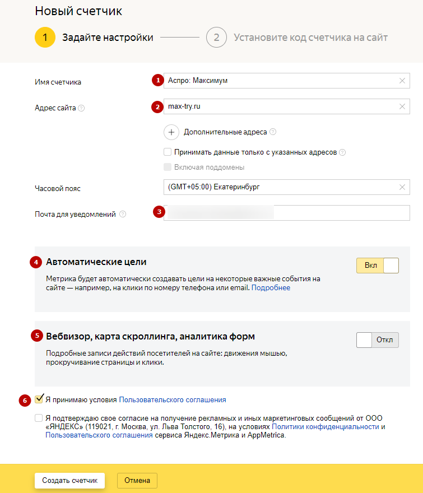Turn off the Автоматические цели switch
Screen dimensions: 423x493
click(378, 266)
